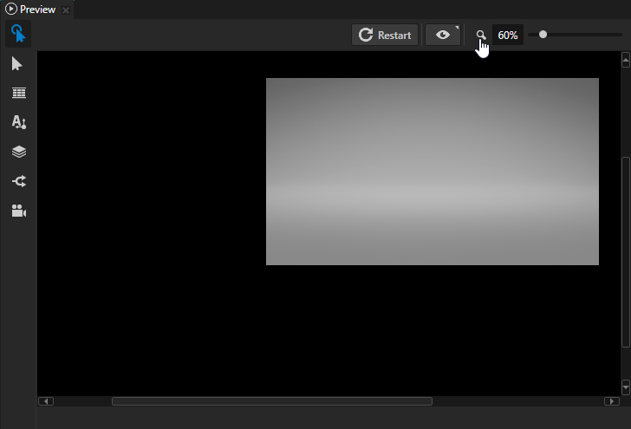Click the 60% zoom input field
This screenshot has height=429, width=631.
[x=507, y=36]
